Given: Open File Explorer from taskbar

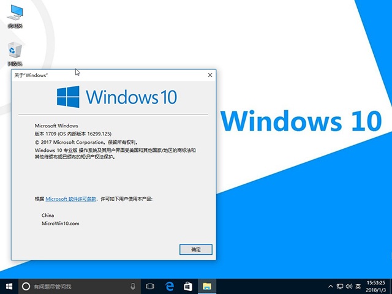Looking at the screenshot, I should click(207, 286).
